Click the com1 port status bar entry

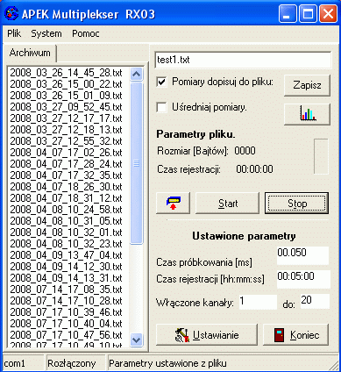23,363
